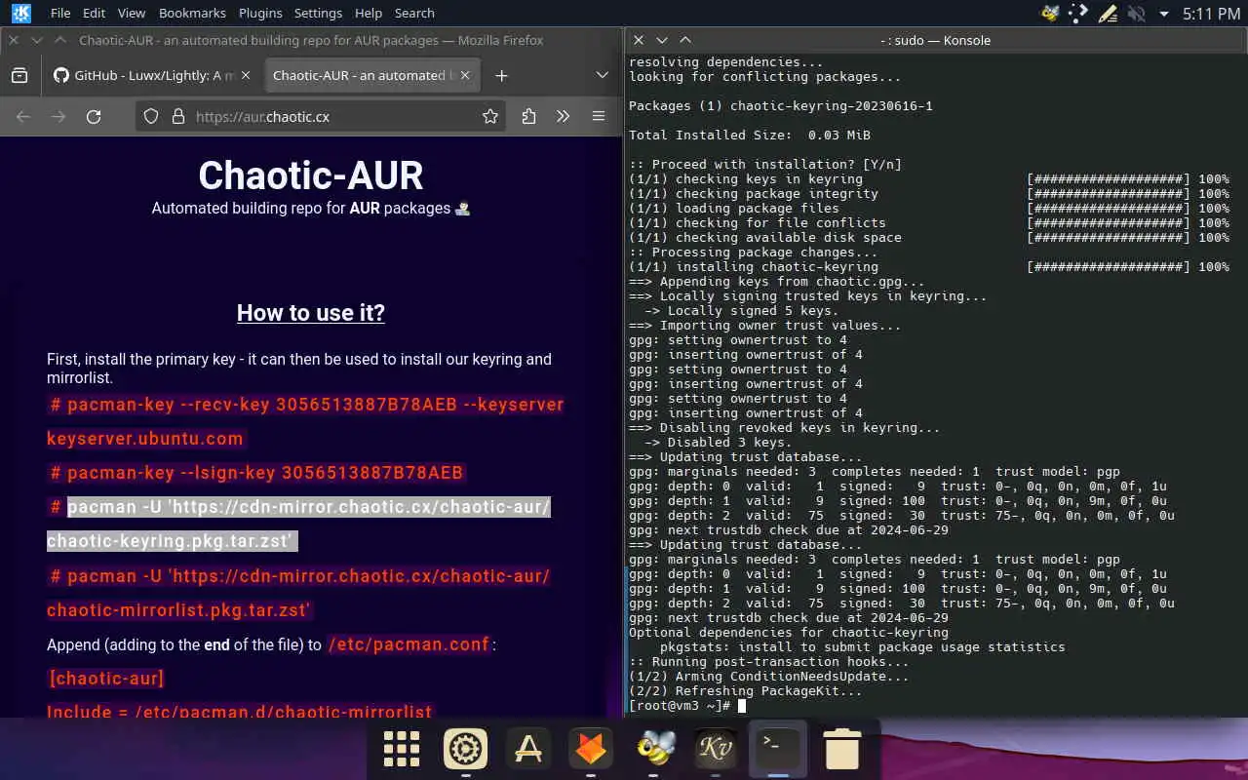Click the pen notes tray icon

[1107, 14]
